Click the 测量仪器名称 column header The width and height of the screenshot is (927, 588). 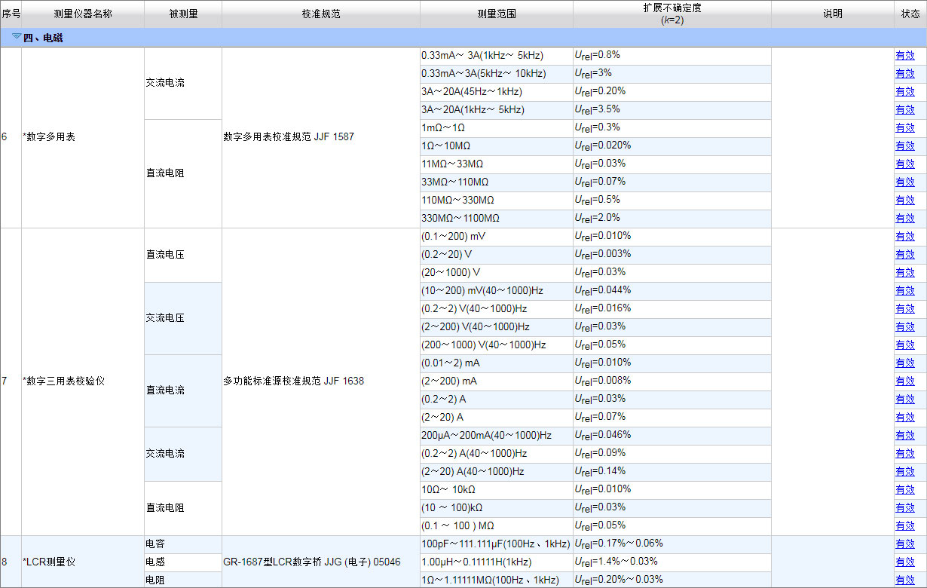click(x=83, y=14)
